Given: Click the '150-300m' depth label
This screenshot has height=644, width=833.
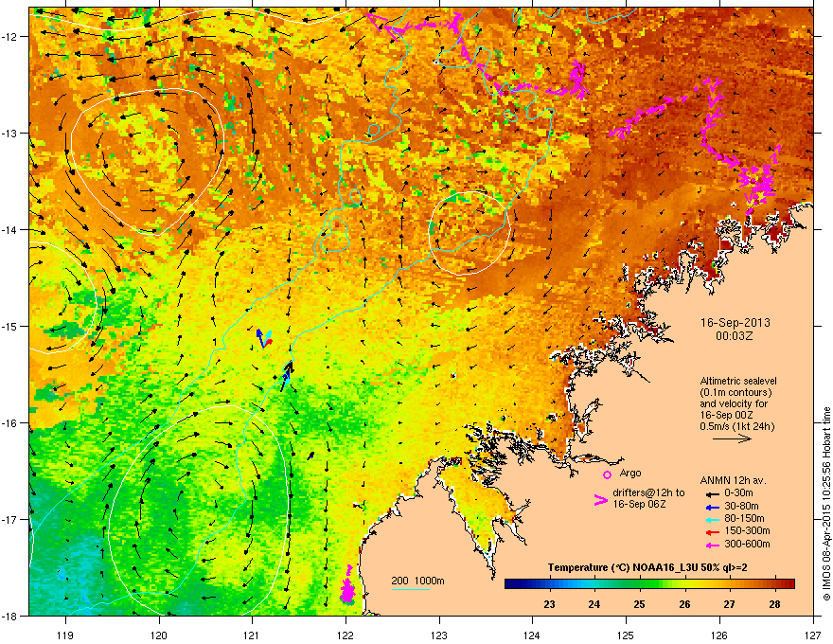Looking at the screenshot, I should pyautogui.click(x=747, y=530).
